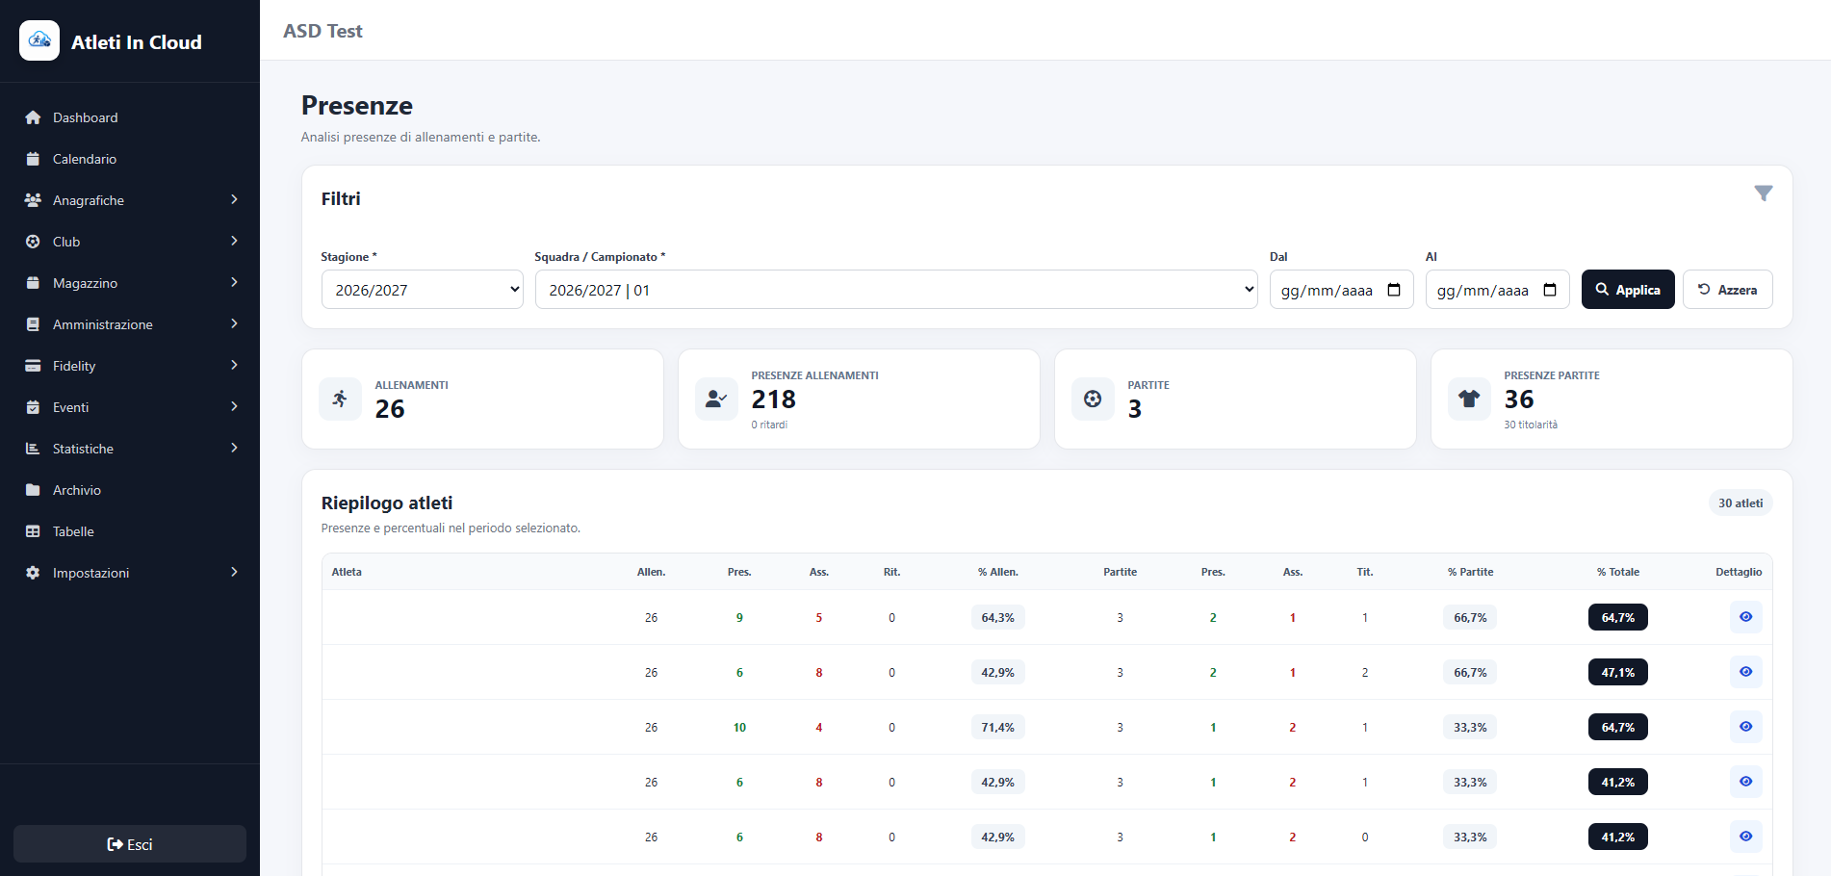Click the Partite ball card icon
Image resolution: width=1831 pixels, height=876 pixels.
click(1093, 399)
